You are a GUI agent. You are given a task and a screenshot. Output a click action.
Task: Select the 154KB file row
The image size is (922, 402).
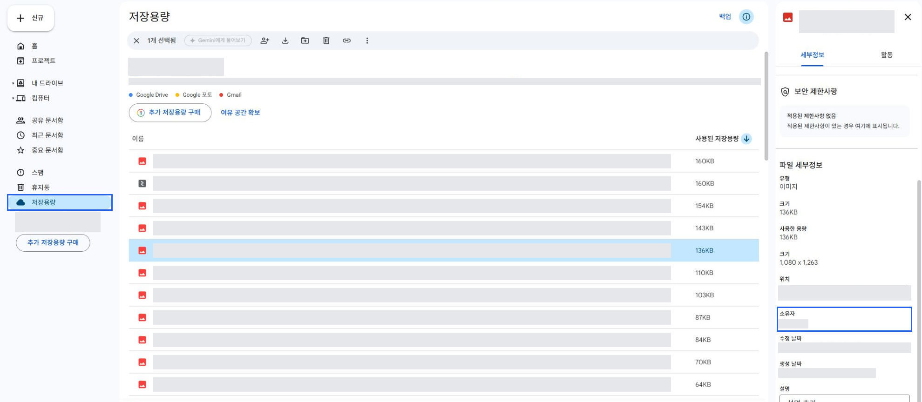[444, 206]
